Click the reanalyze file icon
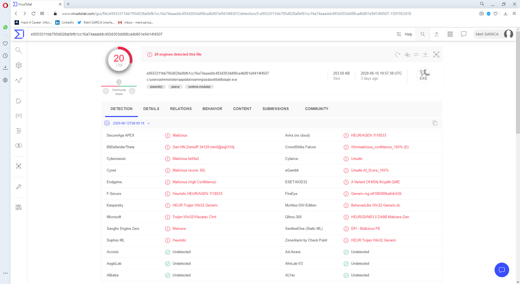This screenshot has width=520, height=284. pos(398,54)
